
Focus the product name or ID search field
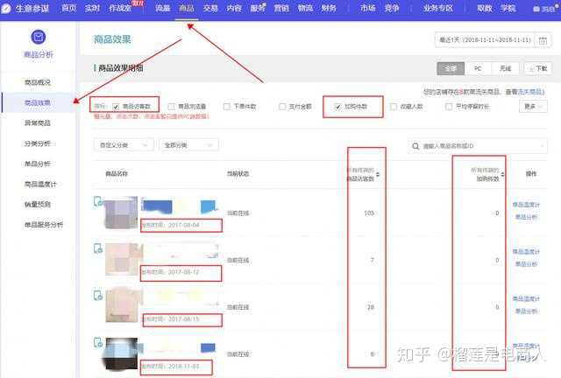click(x=478, y=146)
